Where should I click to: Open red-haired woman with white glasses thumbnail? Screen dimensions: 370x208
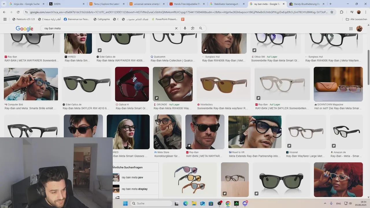click(x=338, y=180)
